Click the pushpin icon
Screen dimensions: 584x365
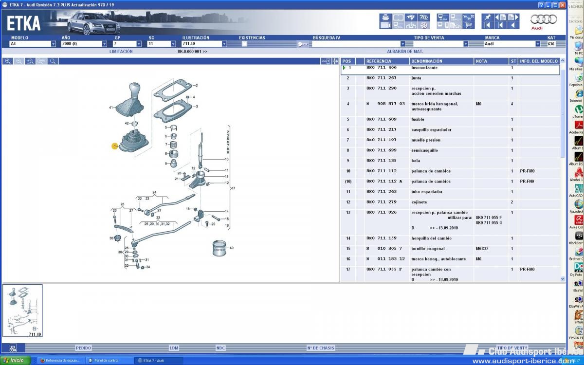click(488, 17)
